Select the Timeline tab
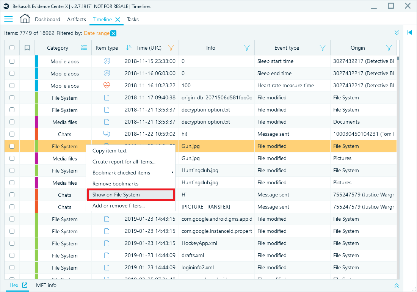The width and height of the screenshot is (417, 292). 102,19
